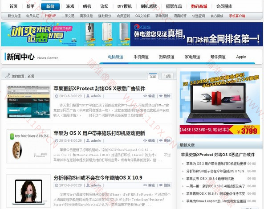Open sidebar item 苹果为 OS X 用户带来施乐打印机驱动更新
Viewport: 264px width, 209px height.
(216, 164)
